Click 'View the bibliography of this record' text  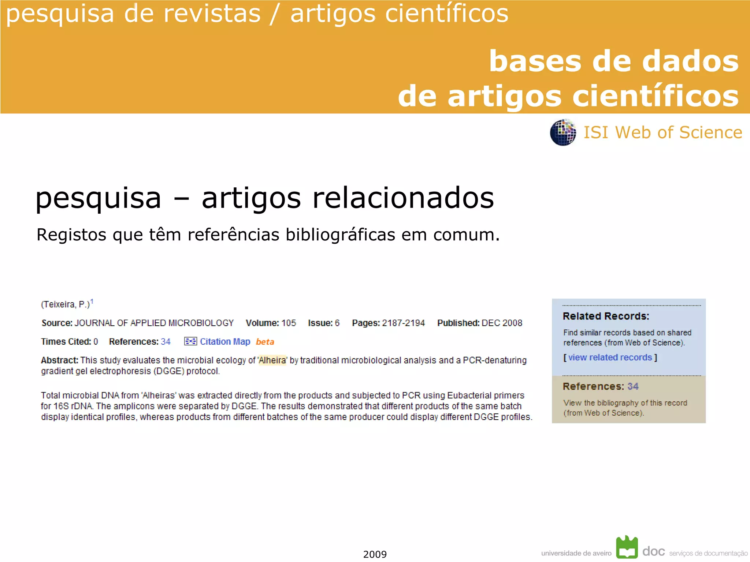click(x=625, y=403)
